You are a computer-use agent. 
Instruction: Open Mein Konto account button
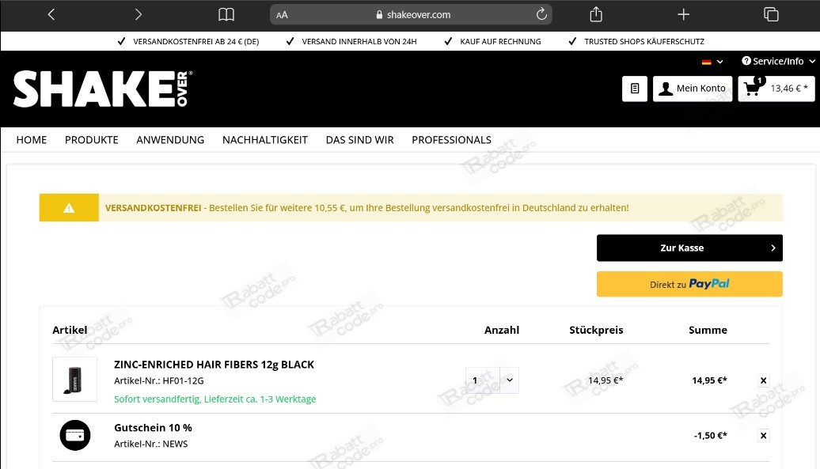pos(693,89)
